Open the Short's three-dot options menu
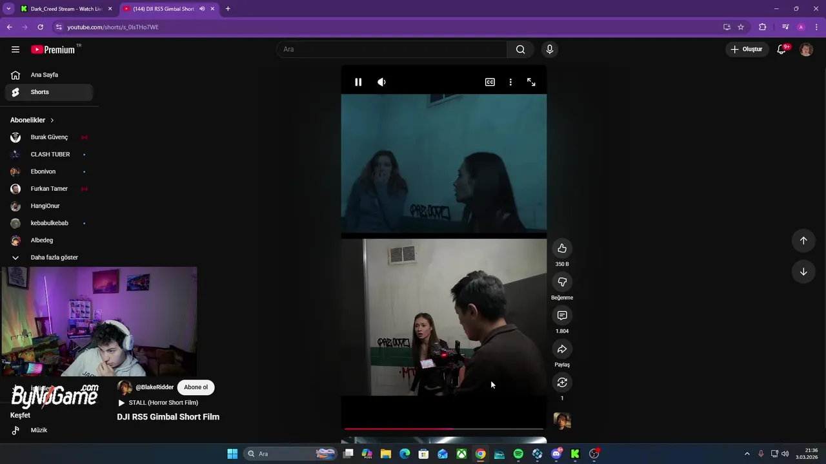Screen dimensions: 826x464 point(510,82)
